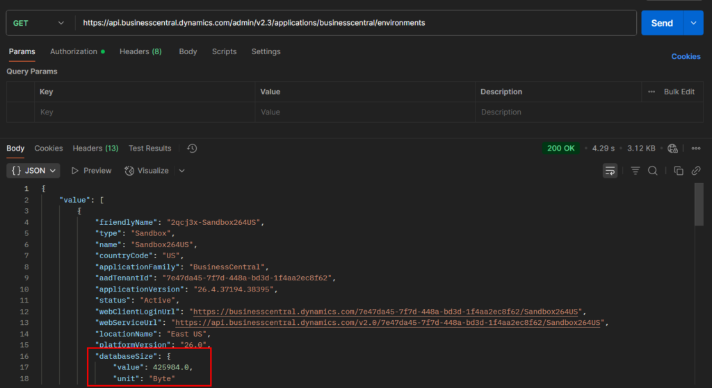This screenshot has height=388, width=712.
Task: Click the link icon in response toolbar
Action: coord(695,171)
